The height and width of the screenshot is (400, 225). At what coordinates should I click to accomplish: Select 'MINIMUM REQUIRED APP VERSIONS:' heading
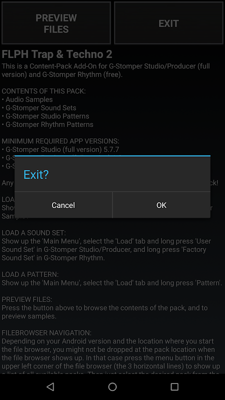60,141
